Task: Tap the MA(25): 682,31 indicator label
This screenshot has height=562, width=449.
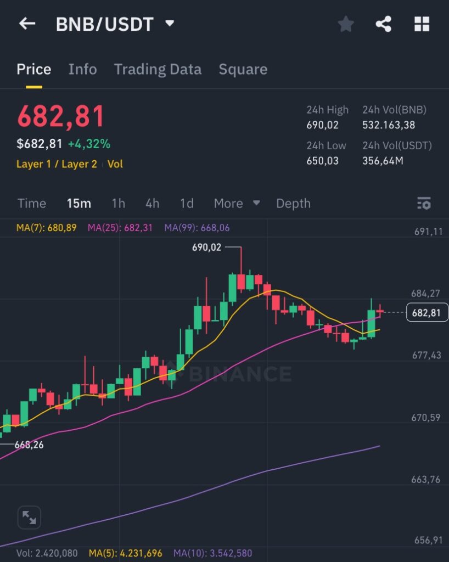Action: pos(120,228)
